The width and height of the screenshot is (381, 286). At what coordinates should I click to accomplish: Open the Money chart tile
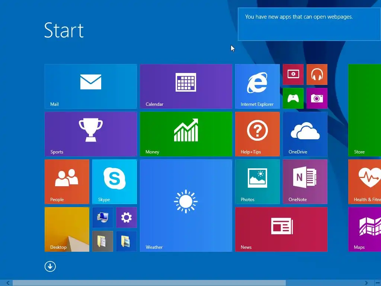(186, 134)
